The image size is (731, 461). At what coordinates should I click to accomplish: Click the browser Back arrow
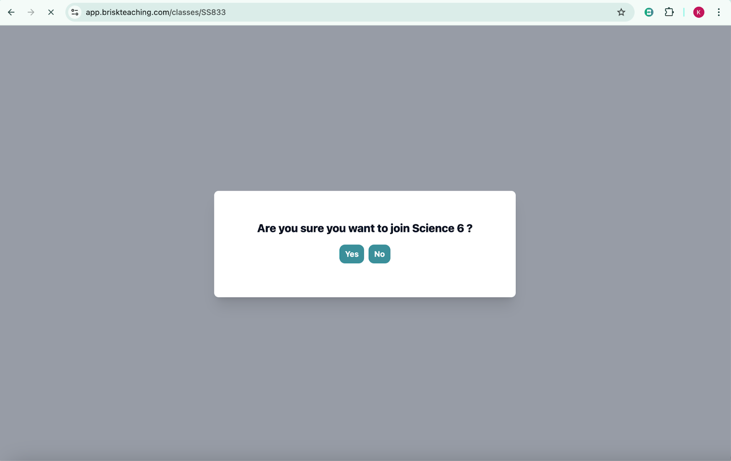pyautogui.click(x=11, y=12)
